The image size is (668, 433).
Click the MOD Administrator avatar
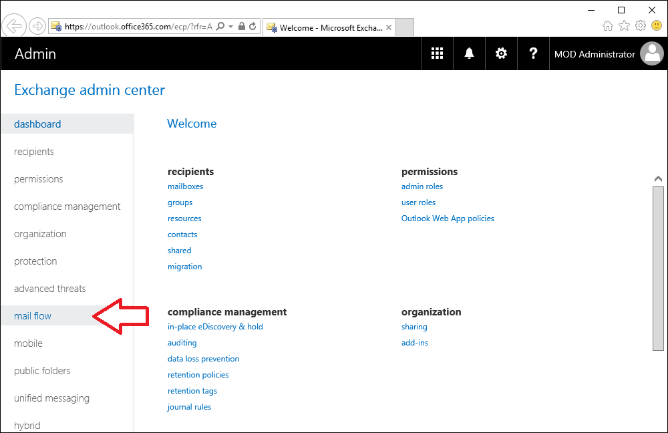click(x=652, y=53)
